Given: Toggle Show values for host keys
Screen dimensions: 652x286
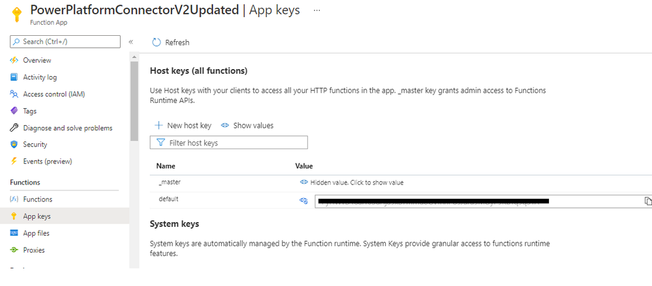Looking at the screenshot, I should tap(247, 125).
